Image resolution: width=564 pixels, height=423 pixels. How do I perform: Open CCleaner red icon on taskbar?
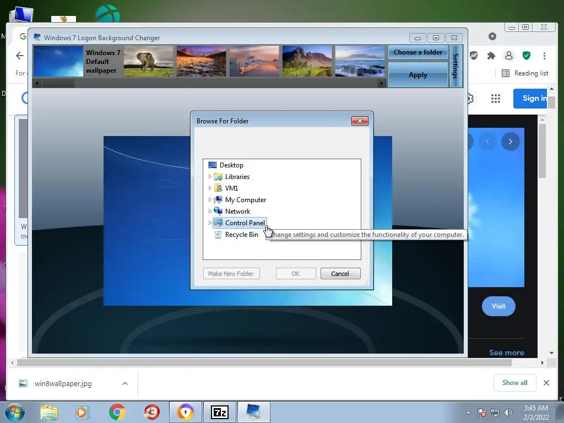coord(151,413)
